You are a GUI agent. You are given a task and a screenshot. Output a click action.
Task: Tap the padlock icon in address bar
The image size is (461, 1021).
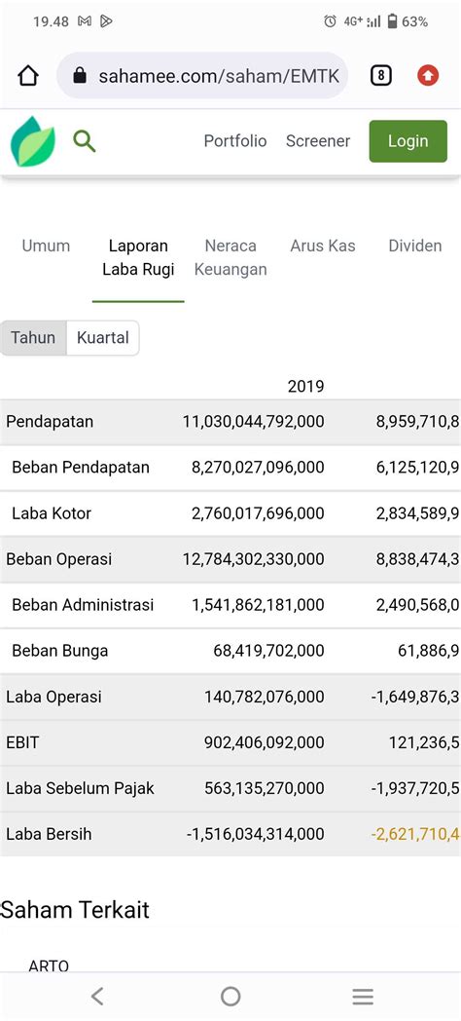coord(80,76)
